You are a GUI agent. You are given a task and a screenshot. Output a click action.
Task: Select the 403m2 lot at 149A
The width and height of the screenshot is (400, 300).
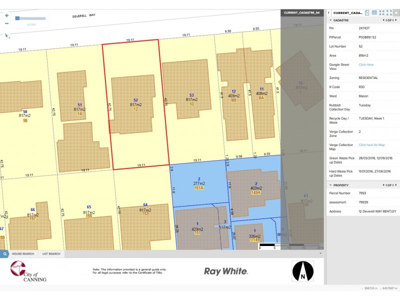(x=256, y=188)
